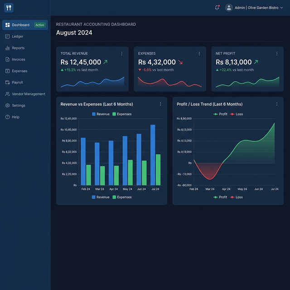
Task: Select the Reports bar chart icon
Action: coord(7,48)
